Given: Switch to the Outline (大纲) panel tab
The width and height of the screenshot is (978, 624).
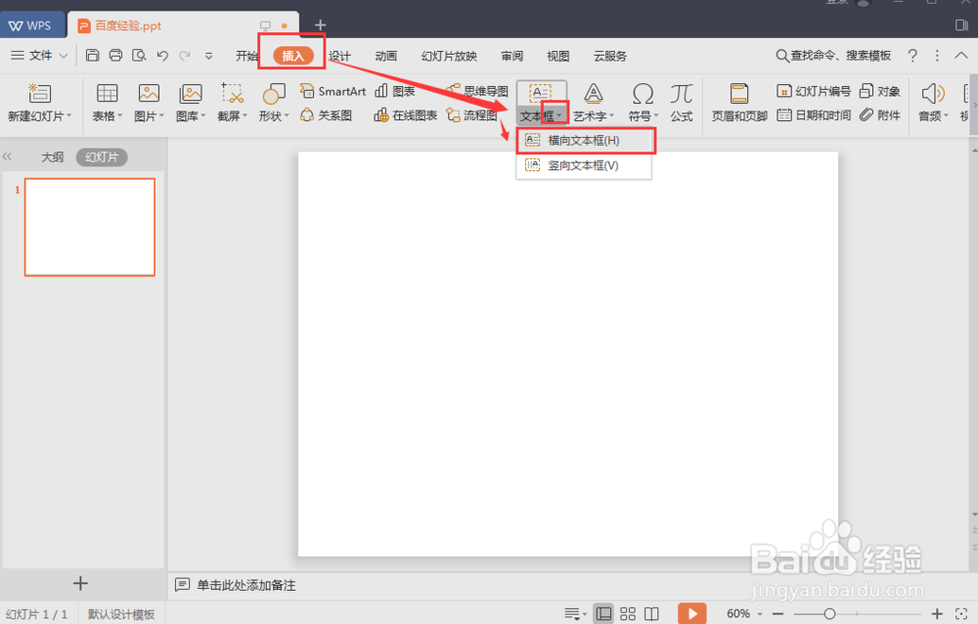Looking at the screenshot, I should (x=53, y=156).
